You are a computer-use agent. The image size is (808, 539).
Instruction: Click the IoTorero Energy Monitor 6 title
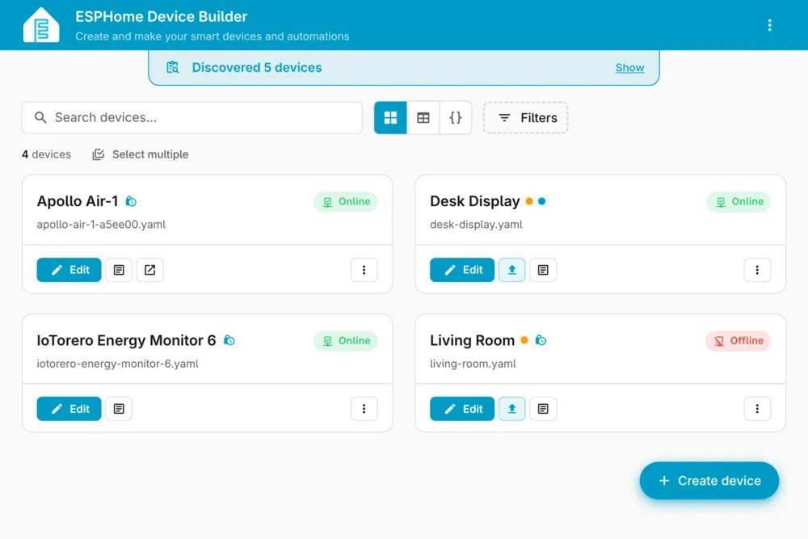click(x=126, y=340)
